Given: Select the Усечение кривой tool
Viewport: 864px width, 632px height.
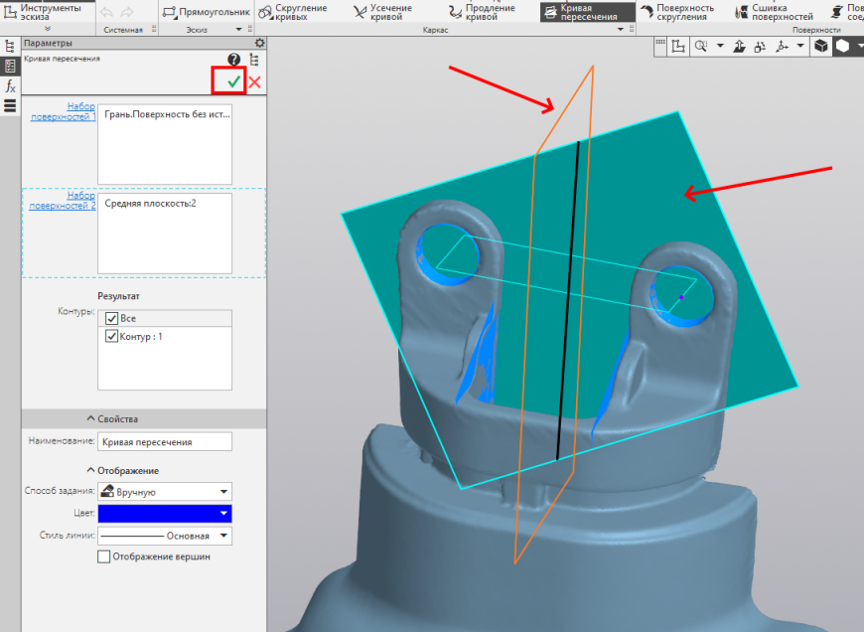Looking at the screenshot, I should pos(383,12).
